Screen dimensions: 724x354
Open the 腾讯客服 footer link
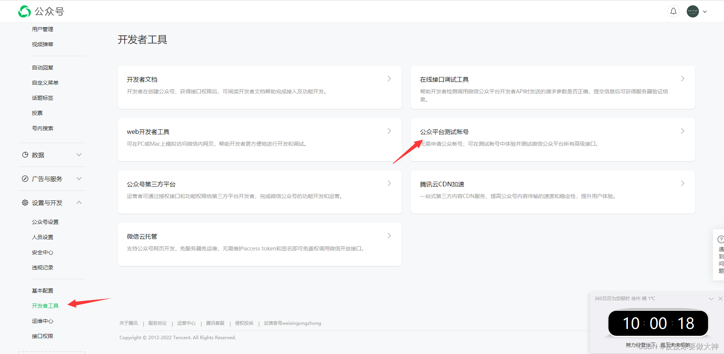click(215, 323)
